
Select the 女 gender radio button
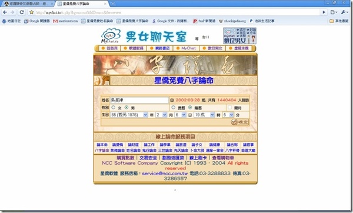point(114,108)
